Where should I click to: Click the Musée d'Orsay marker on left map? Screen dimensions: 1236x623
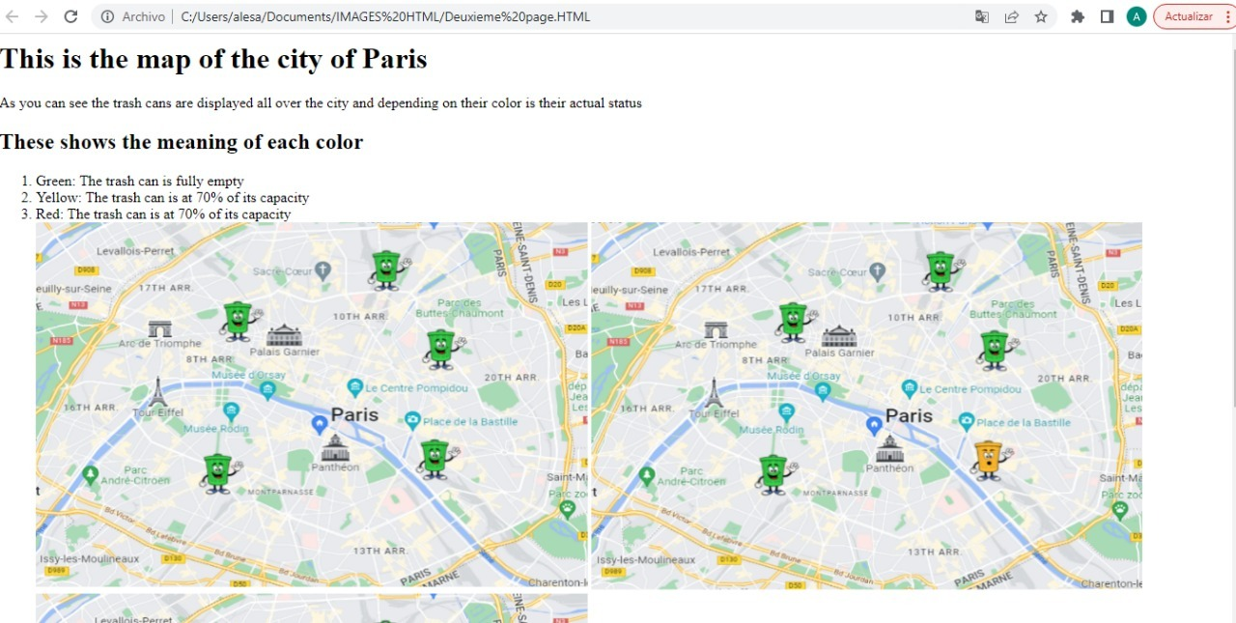click(267, 388)
